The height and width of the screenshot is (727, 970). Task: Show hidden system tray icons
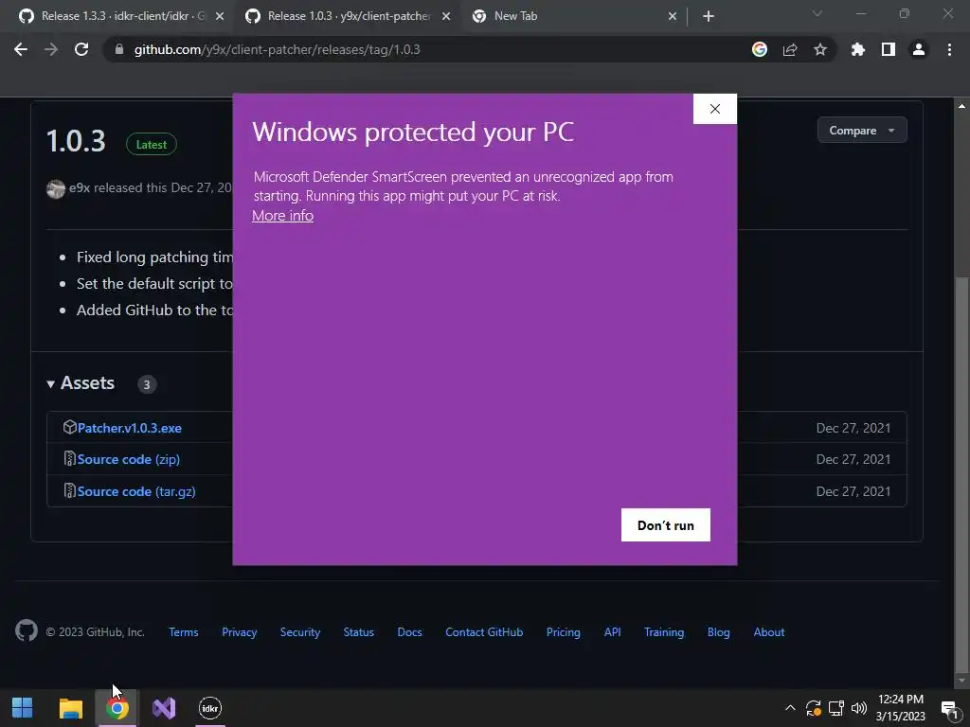pos(790,708)
